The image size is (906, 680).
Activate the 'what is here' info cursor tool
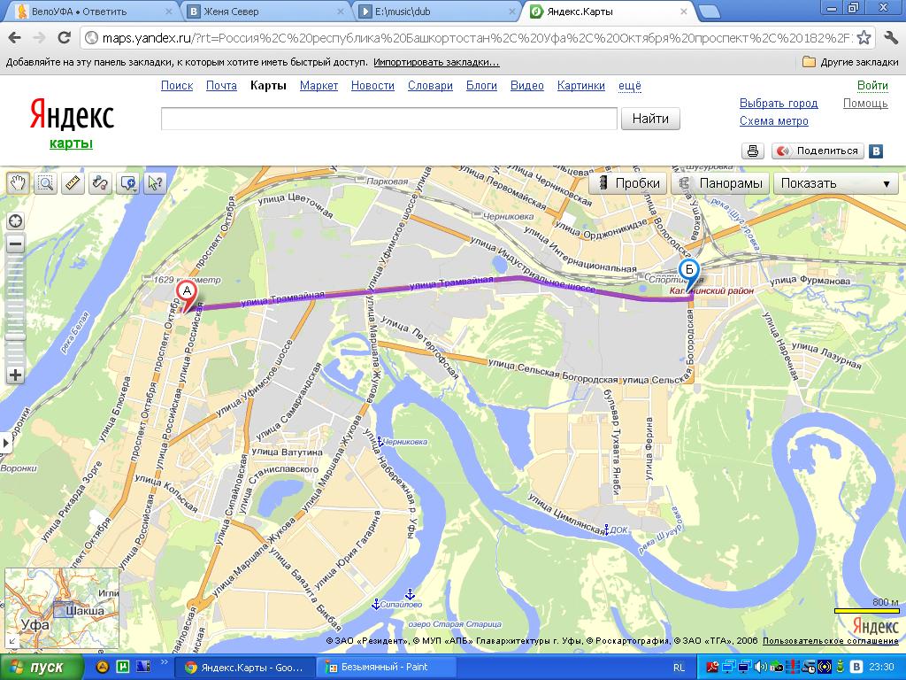pos(155,183)
